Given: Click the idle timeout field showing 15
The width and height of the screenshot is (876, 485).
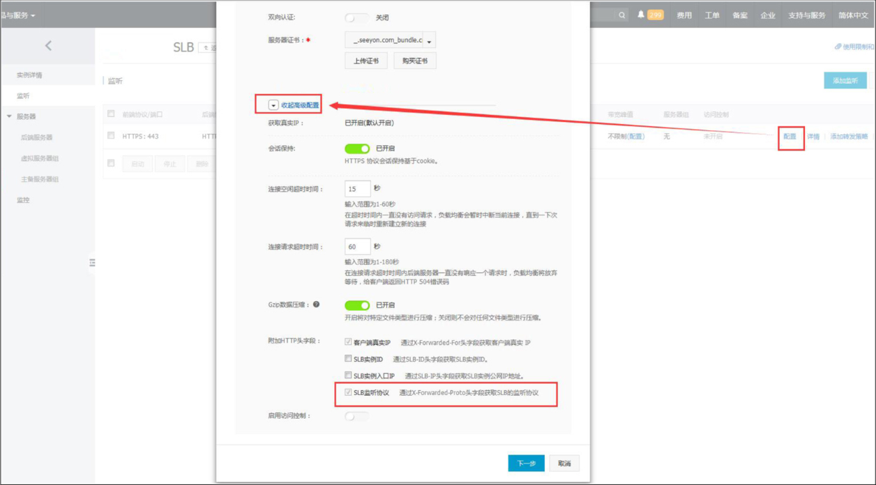Looking at the screenshot, I should coord(357,189).
